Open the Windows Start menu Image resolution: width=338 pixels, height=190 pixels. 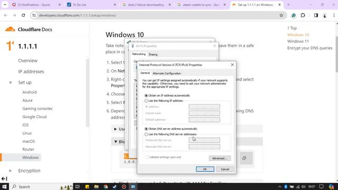(x=4, y=186)
